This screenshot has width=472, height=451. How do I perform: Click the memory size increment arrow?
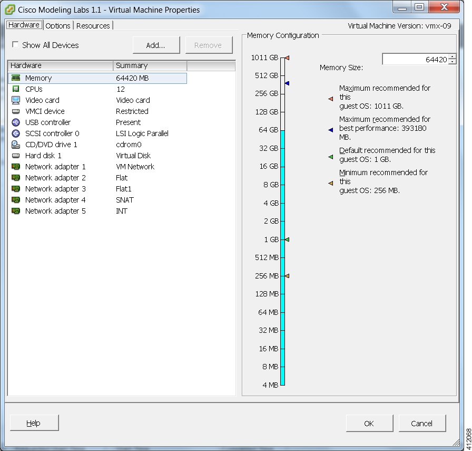point(452,55)
